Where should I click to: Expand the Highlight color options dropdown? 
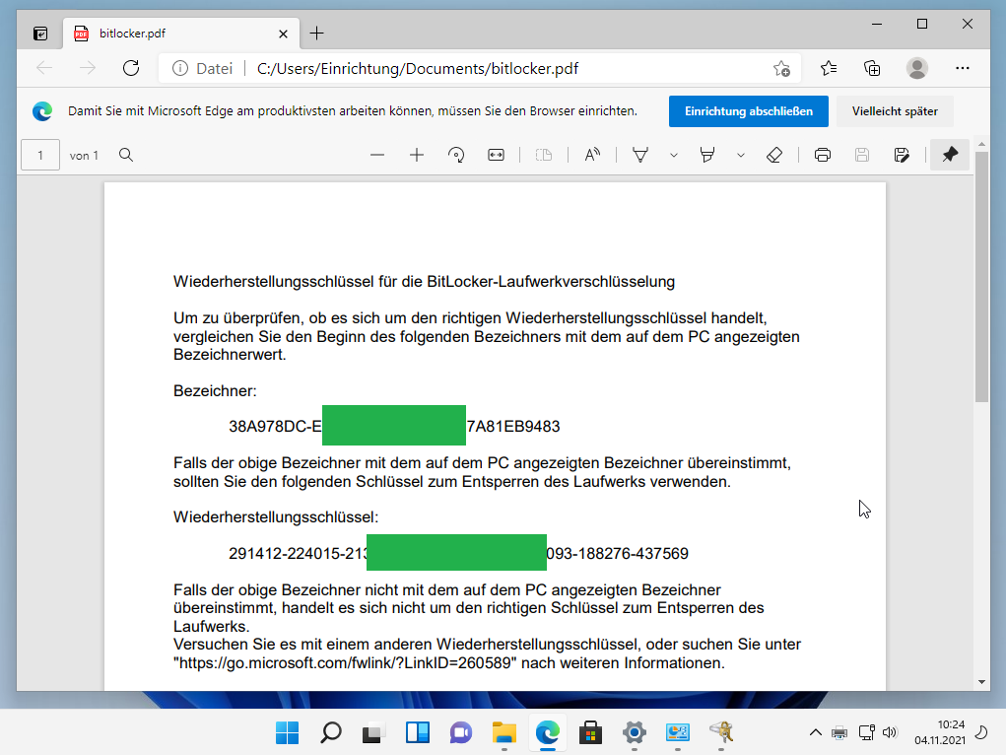point(740,155)
